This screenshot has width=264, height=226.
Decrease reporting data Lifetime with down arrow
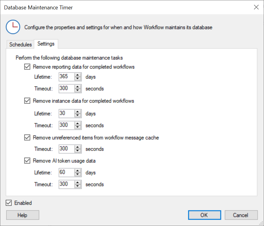coord(78,79)
